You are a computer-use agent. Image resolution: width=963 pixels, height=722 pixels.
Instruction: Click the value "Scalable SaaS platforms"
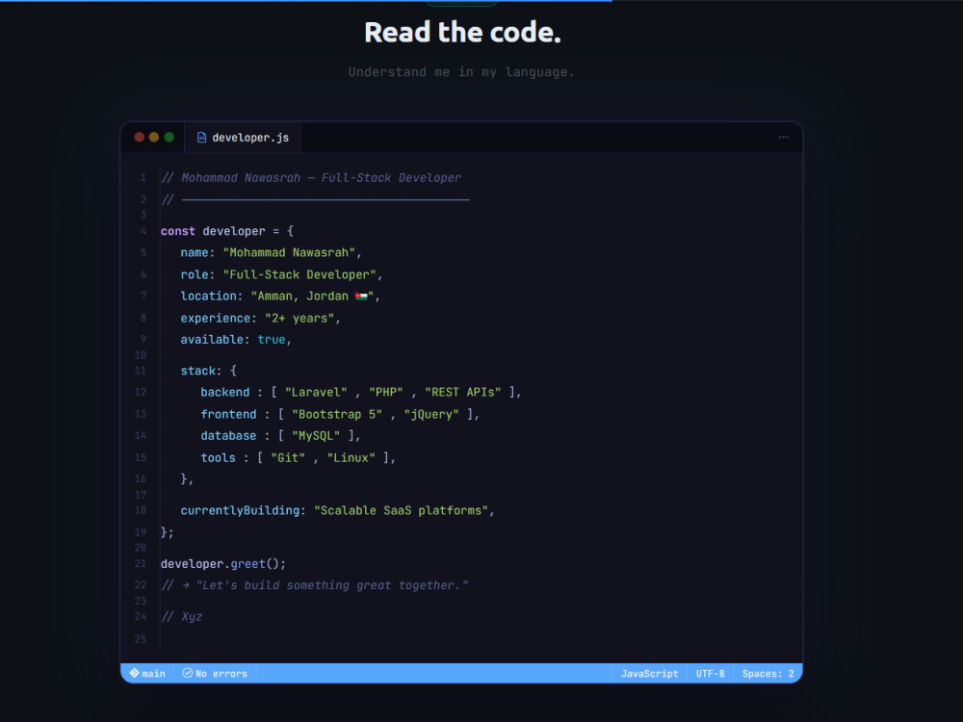pos(401,511)
